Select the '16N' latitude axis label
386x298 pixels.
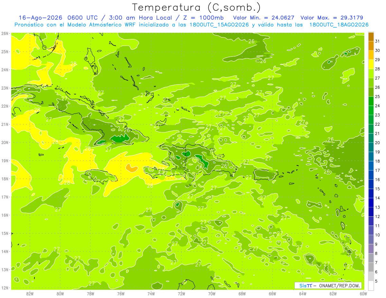[x=5, y=215]
